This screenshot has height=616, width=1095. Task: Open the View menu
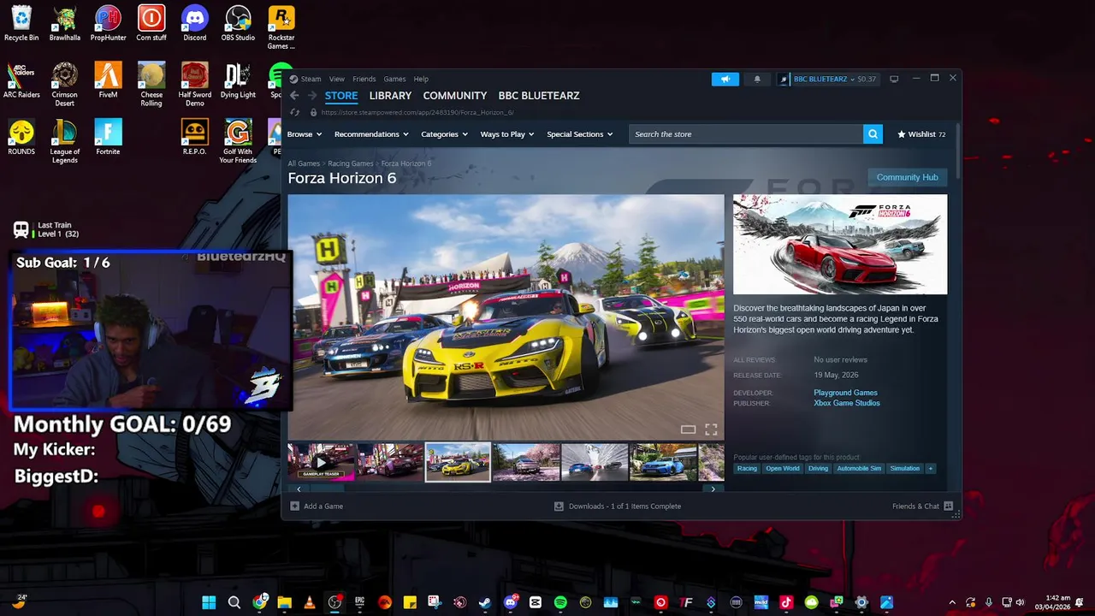(337, 79)
